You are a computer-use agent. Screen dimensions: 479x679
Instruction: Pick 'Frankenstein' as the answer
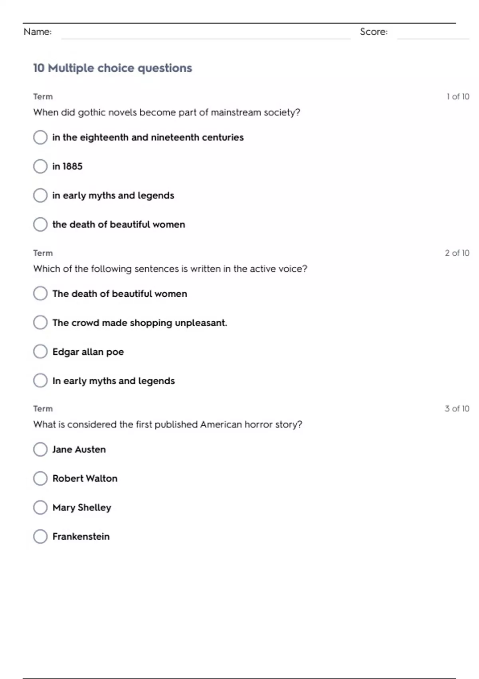click(40, 536)
